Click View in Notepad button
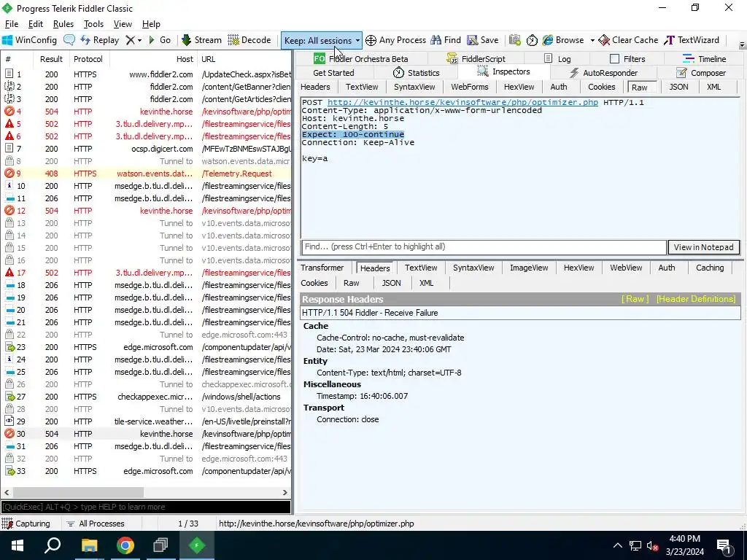 click(x=704, y=247)
